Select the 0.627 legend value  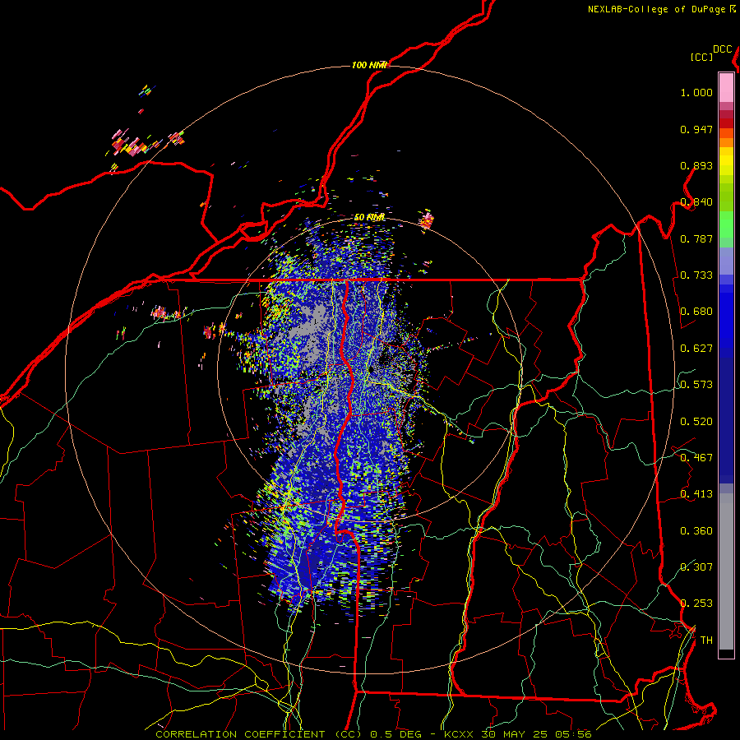click(x=696, y=349)
